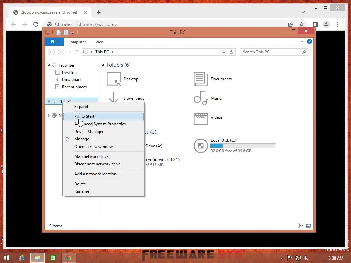Open Device Manager from context menu
Image resolution: width=351 pixels, height=263 pixels.
104,131
